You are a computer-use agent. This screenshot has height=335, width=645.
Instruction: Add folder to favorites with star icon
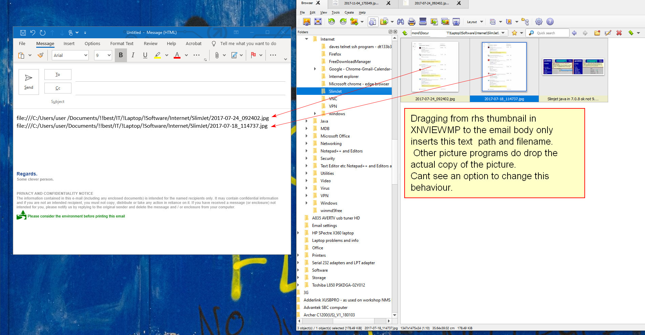click(514, 33)
